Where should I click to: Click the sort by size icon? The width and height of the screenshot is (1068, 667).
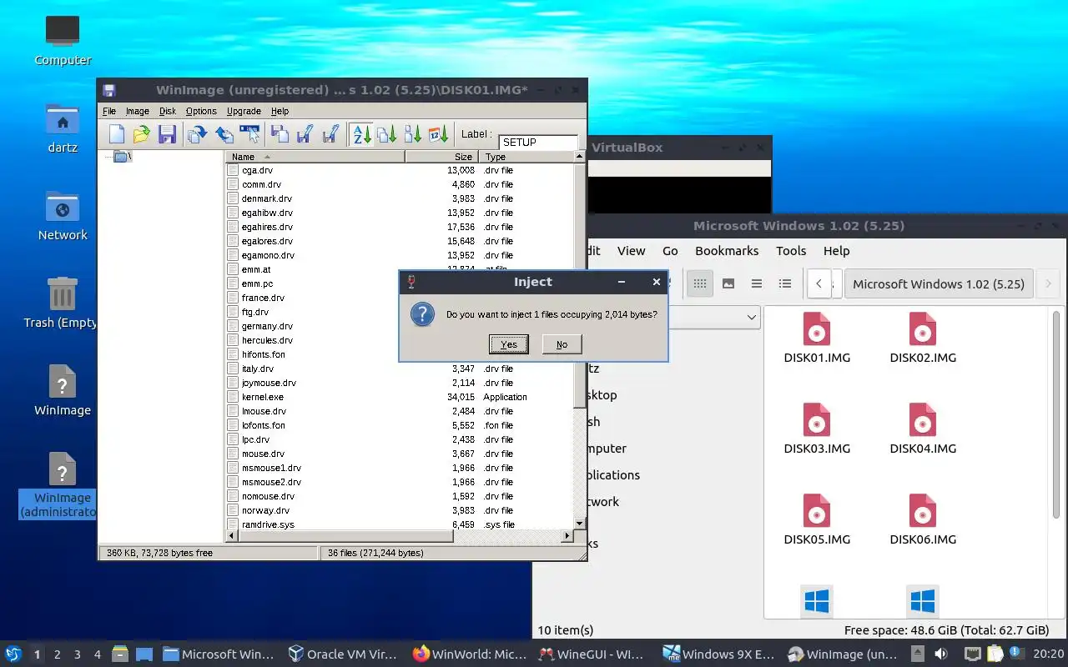coord(386,134)
